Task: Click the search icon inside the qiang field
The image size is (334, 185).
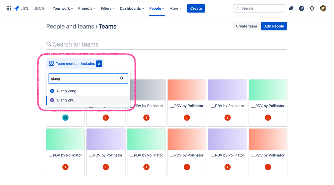Action: pos(122,78)
